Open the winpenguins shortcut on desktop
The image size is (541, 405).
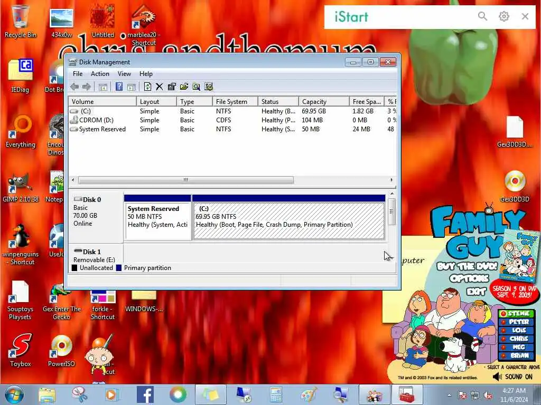click(x=21, y=244)
